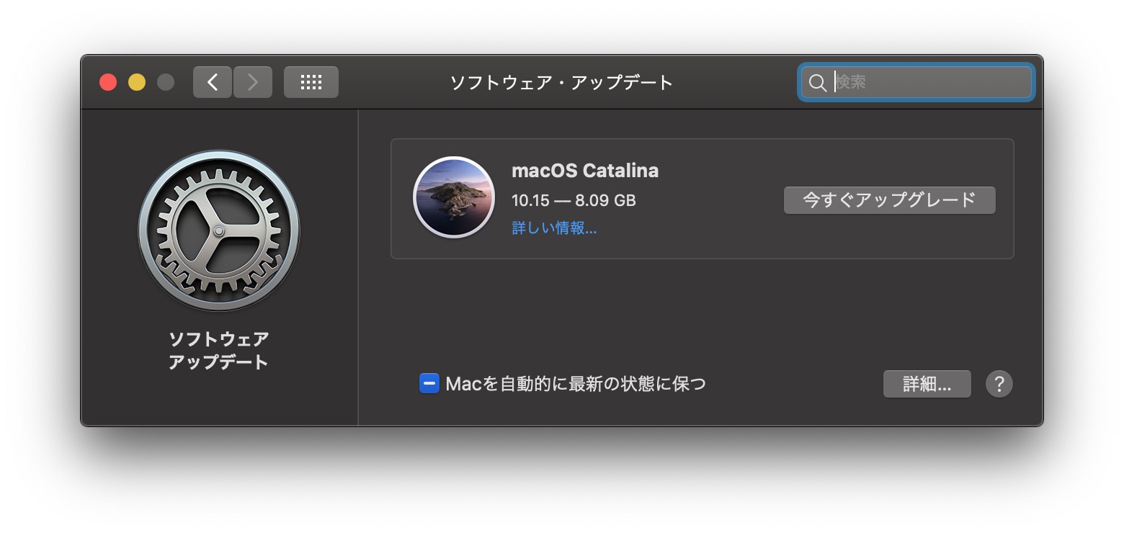Image resolution: width=1124 pixels, height=533 pixels.
Task: Show all preferences via grid icon
Action: (x=311, y=82)
